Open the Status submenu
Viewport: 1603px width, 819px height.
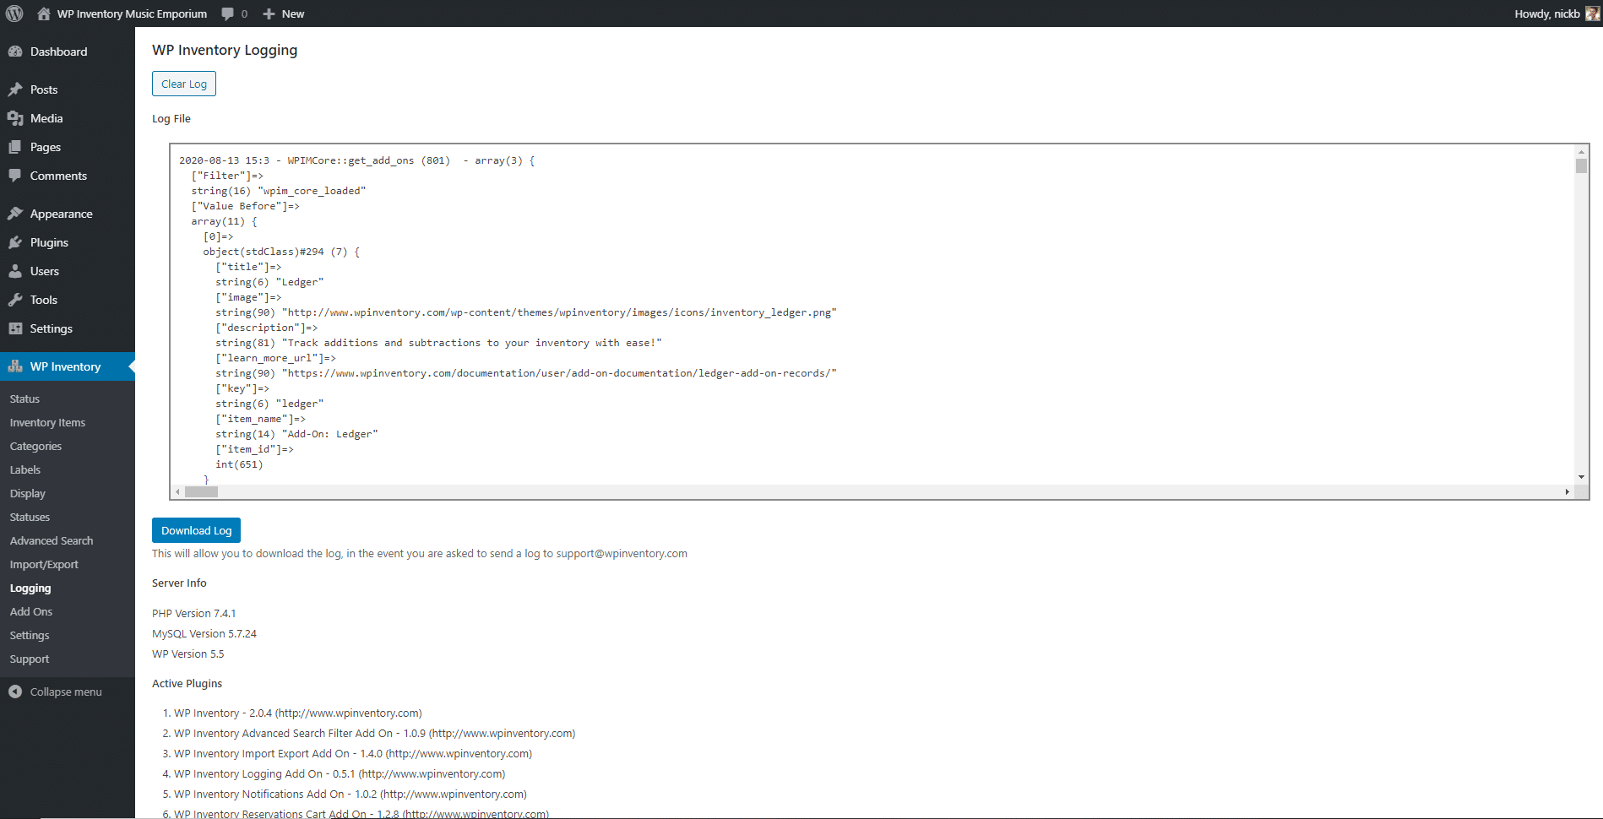(x=24, y=399)
